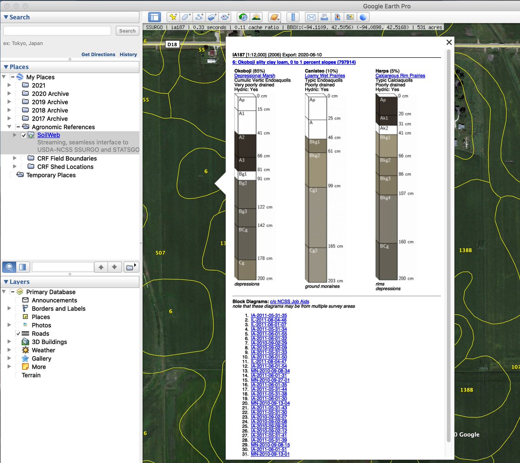Click the email envelope icon
Image resolution: width=520 pixels, height=463 pixels.
point(311,17)
